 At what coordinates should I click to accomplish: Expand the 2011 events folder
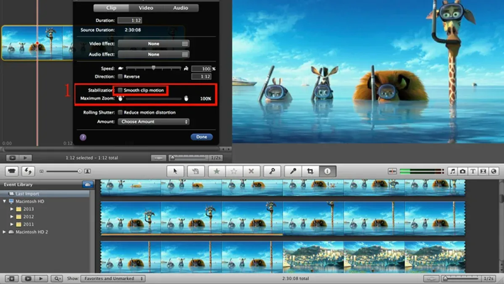(12, 224)
